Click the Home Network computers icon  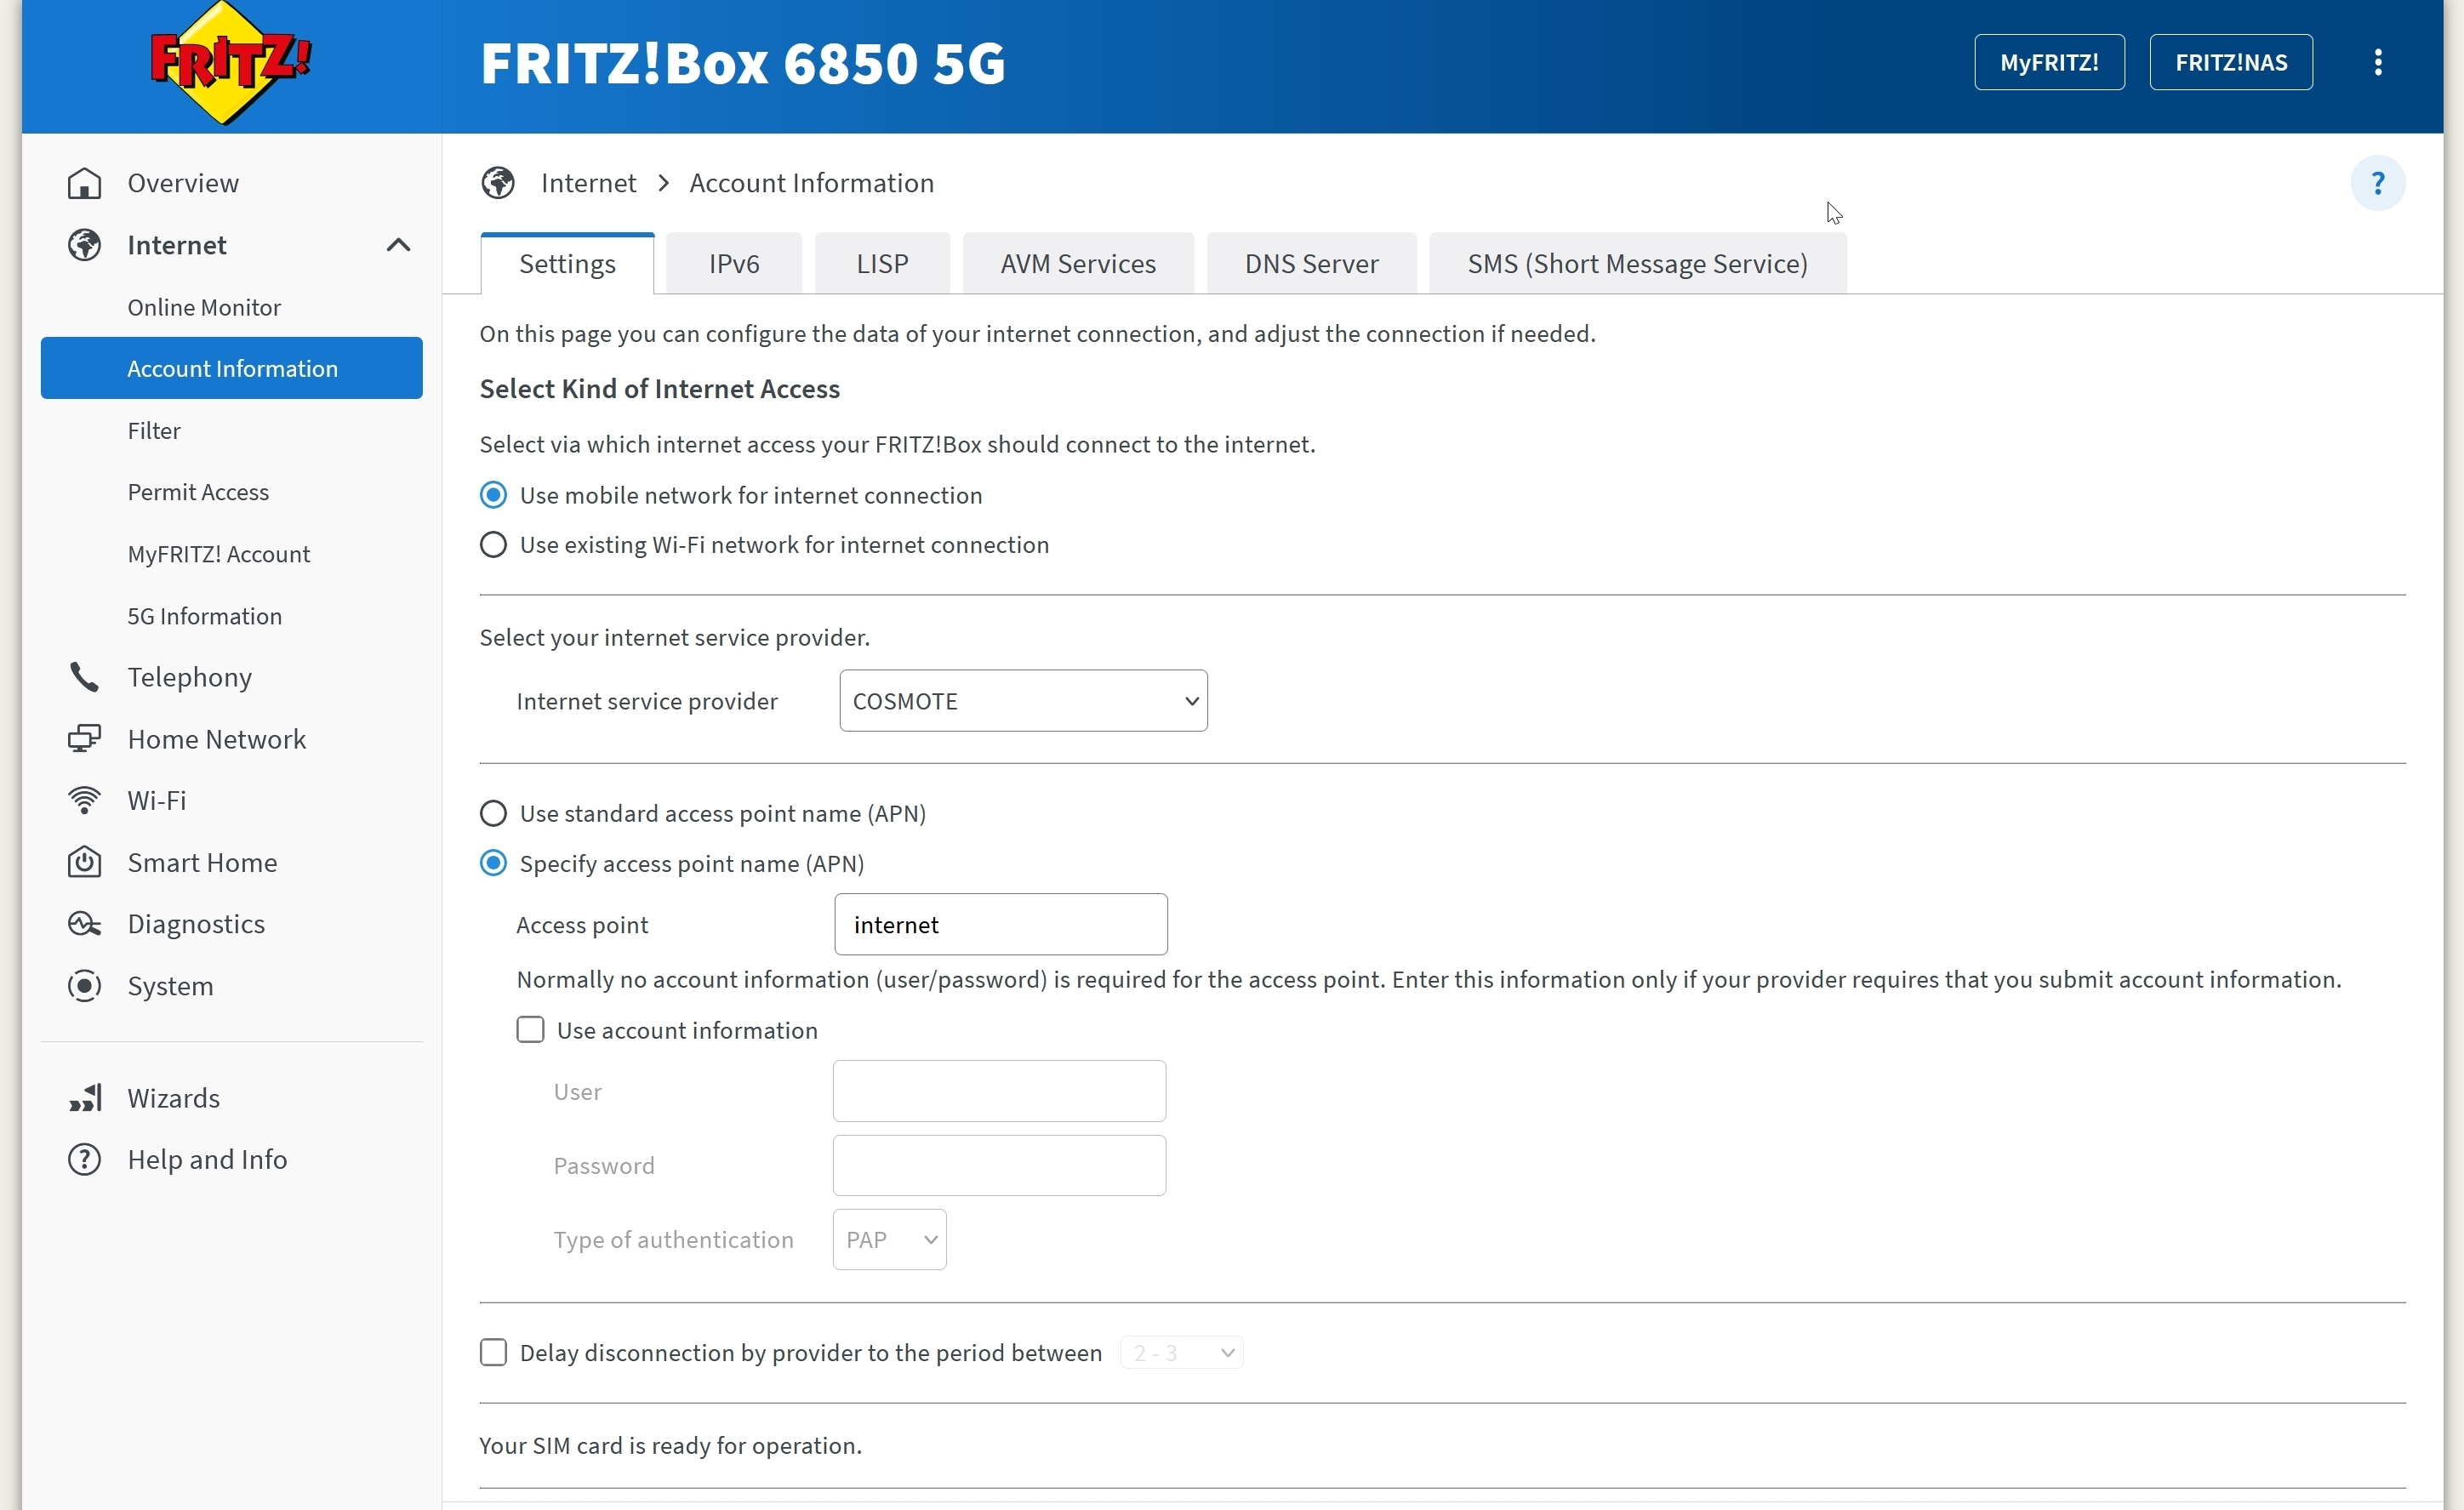(85, 739)
